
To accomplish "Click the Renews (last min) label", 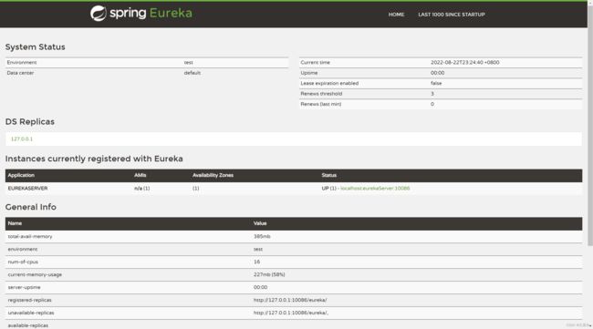I will point(321,104).
